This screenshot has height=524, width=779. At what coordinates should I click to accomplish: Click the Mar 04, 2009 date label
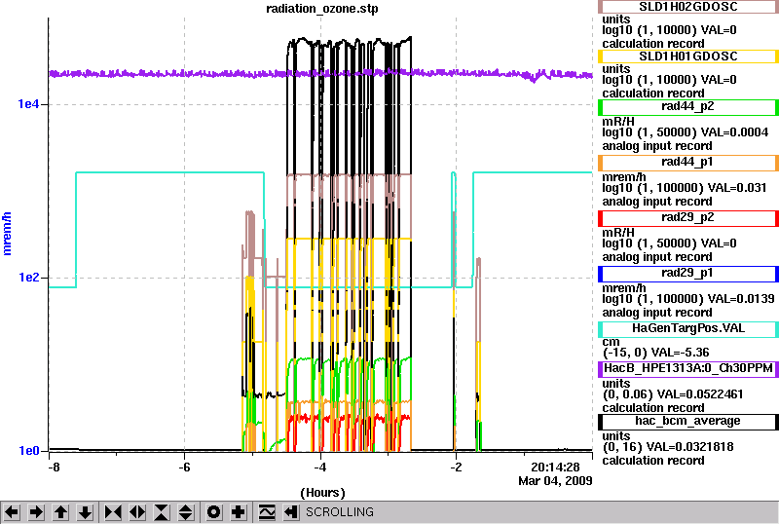click(555, 481)
